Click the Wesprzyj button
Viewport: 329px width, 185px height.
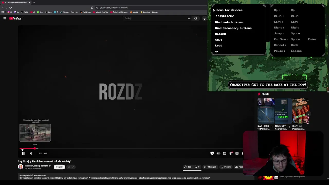[x=59, y=167]
